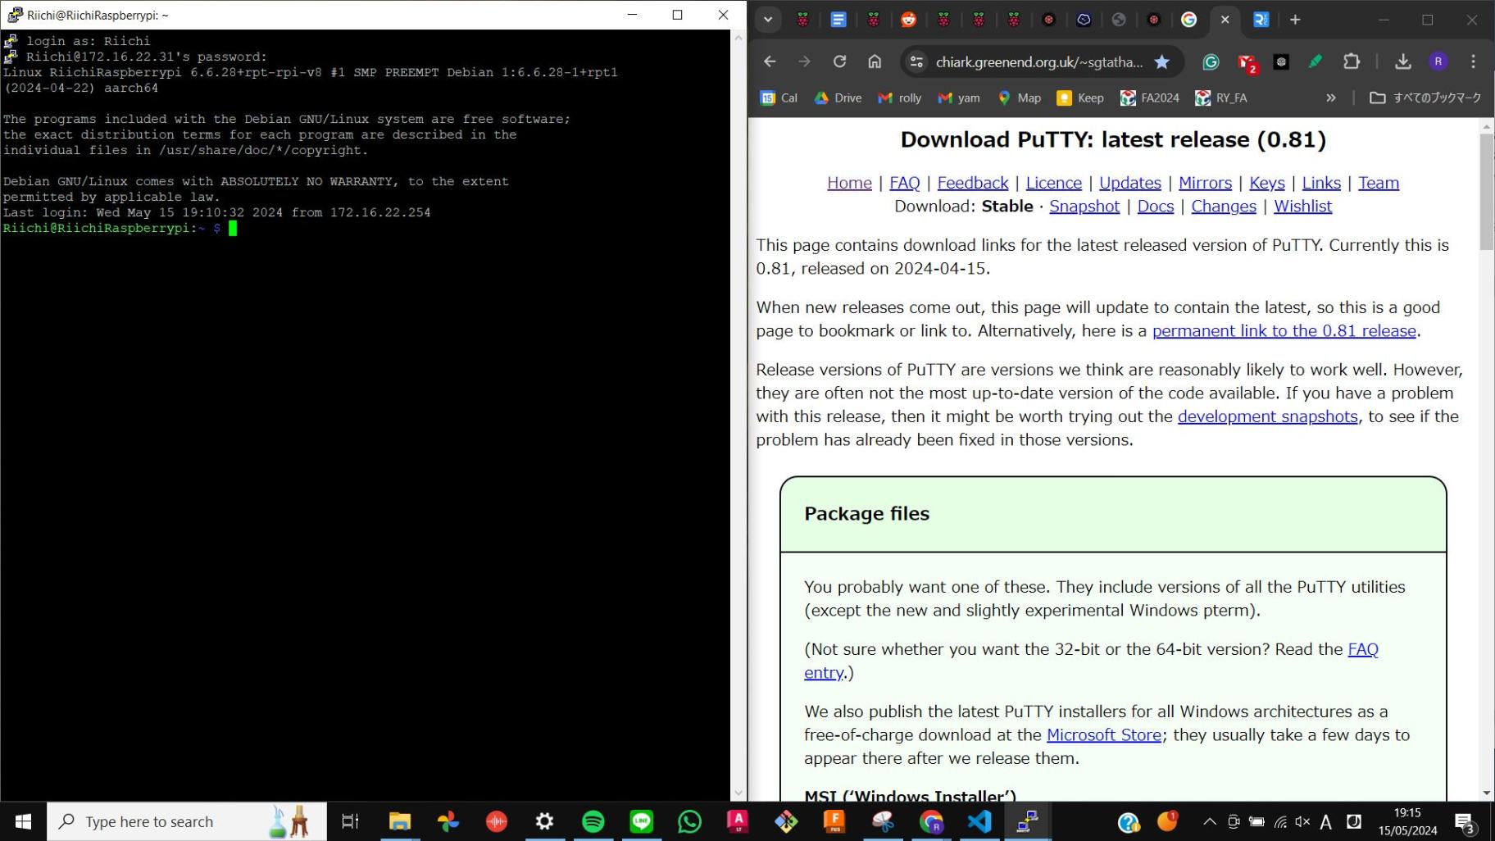Open Visual Studio Code from taskbar

979,821
